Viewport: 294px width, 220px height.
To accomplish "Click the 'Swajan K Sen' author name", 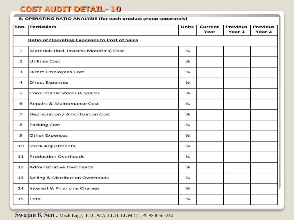I will pos(35,215).
